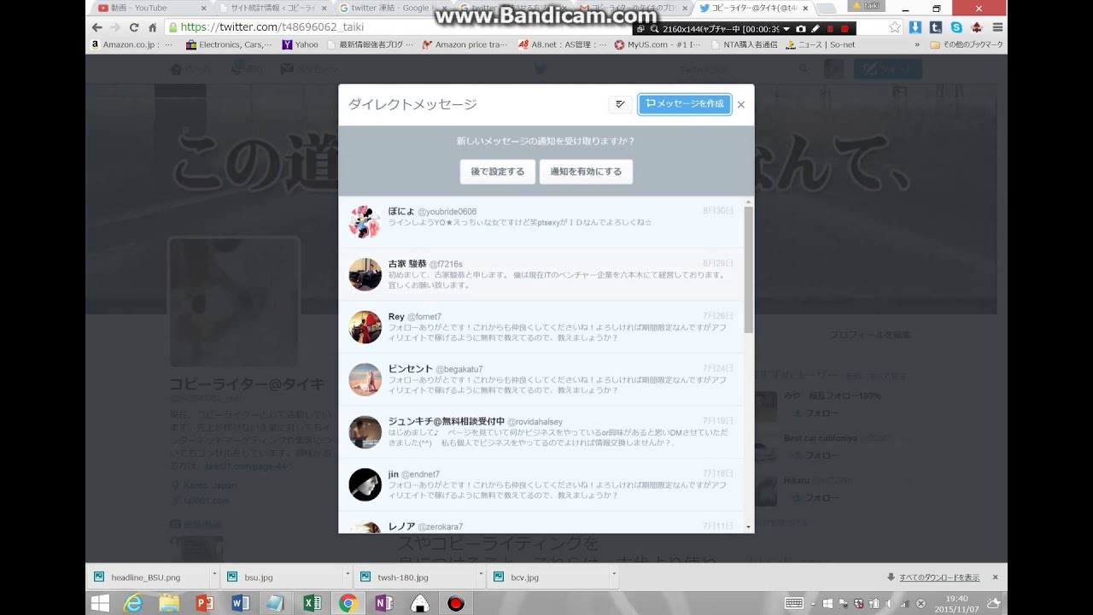Open the Yahoo bookmark

pos(300,44)
